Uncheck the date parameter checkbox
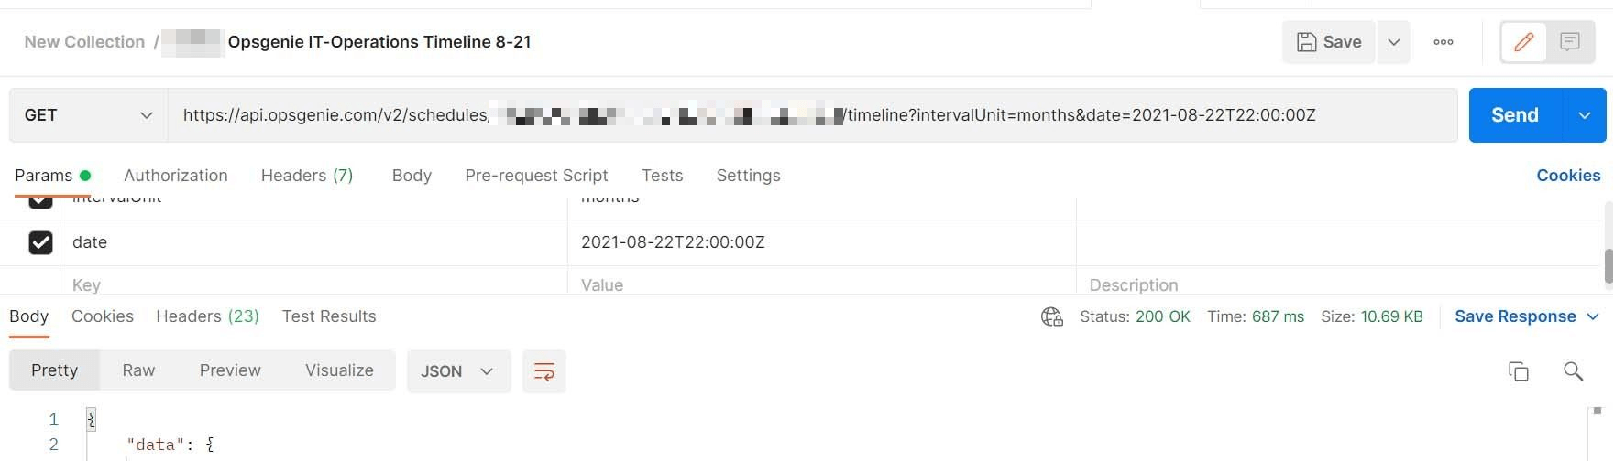The image size is (1614, 461). coord(40,242)
